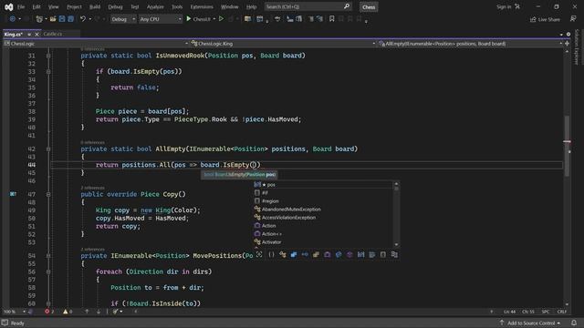Image resolution: width=584 pixels, height=328 pixels.
Task: Click the red error count indicator
Action: (49, 312)
